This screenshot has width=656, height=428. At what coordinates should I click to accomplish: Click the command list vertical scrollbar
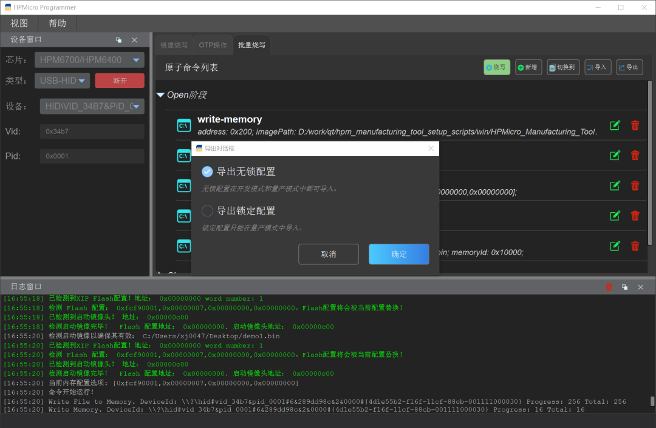tap(650, 163)
